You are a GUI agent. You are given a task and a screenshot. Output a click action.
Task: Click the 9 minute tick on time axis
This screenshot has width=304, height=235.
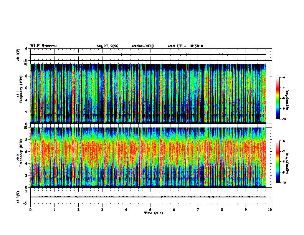click(x=246, y=210)
